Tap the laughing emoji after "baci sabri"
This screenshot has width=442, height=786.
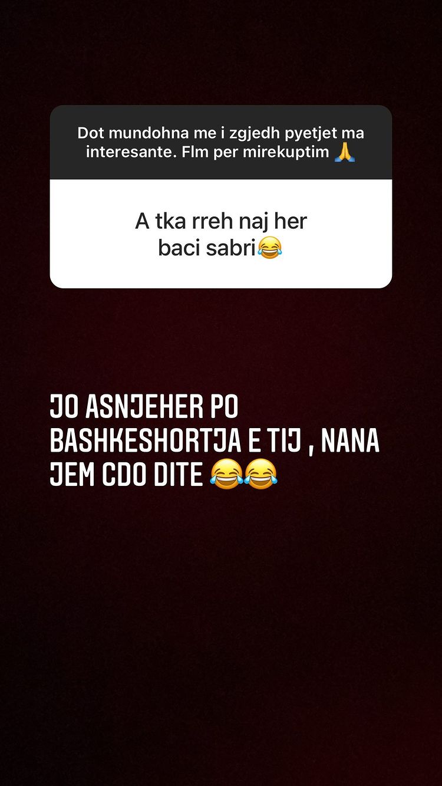click(x=270, y=248)
